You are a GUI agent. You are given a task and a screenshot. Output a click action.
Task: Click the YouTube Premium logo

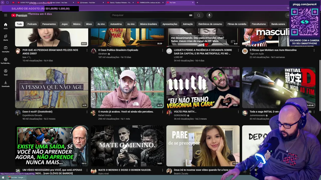[19, 15]
